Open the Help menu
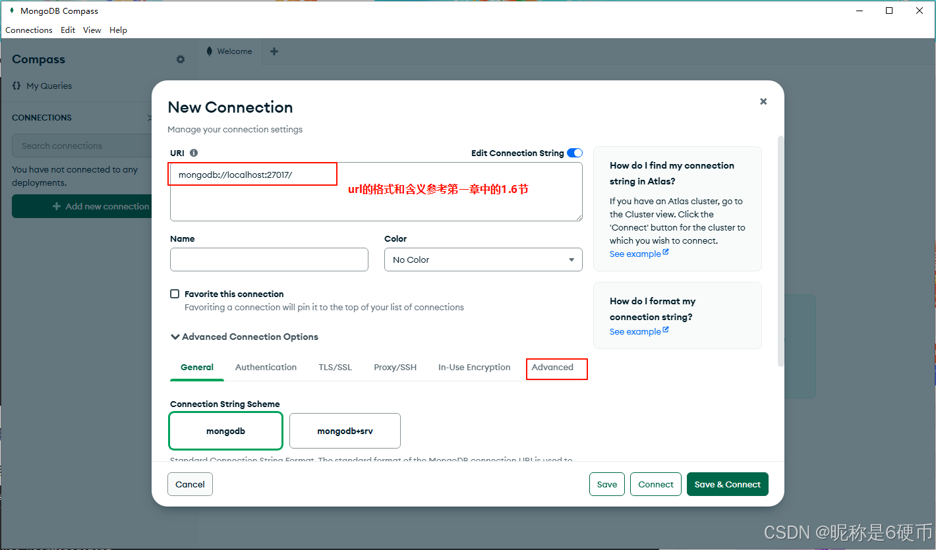This screenshot has height=550, width=936. (118, 30)
